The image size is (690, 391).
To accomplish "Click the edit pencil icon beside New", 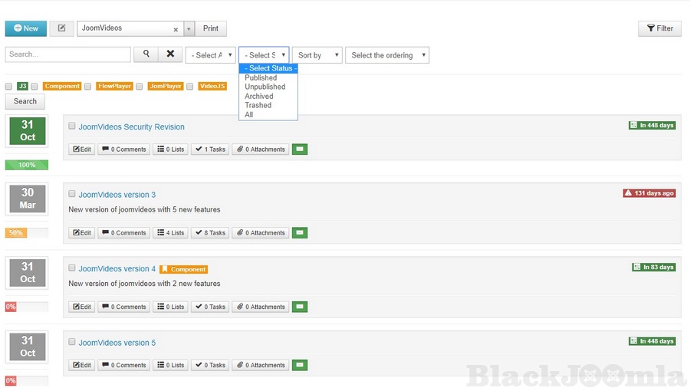I will (x=61, y=28).
